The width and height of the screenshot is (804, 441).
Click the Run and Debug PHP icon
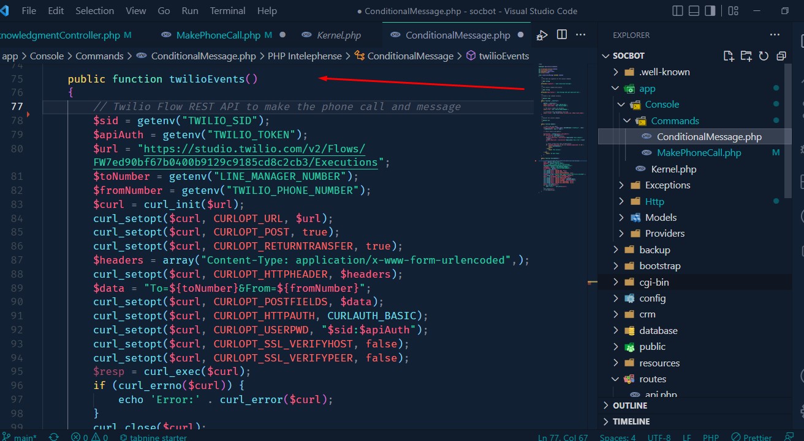click(x=542, y=35)
